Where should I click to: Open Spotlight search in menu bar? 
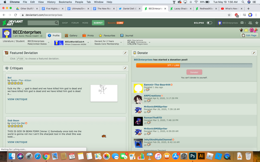pos(243,2)
